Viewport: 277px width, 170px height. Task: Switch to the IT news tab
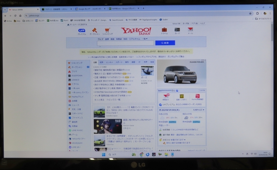140,62
